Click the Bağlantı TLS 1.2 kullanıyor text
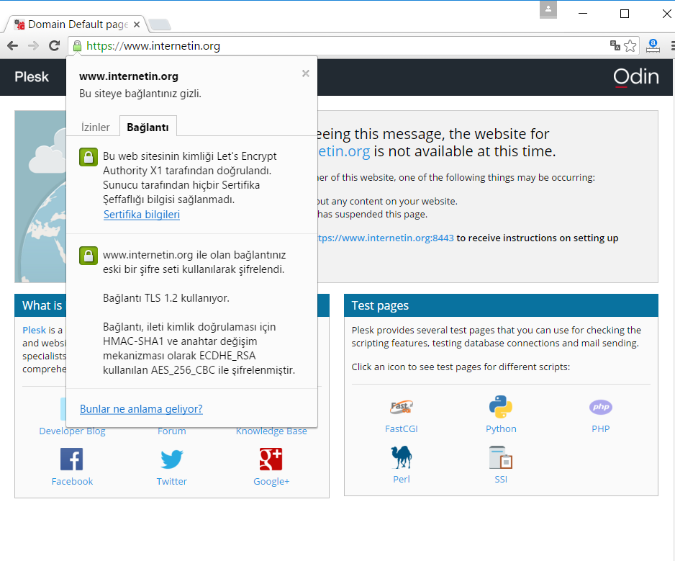The height and width of the screenshot is (561, 675). click(x=166, y=298)
